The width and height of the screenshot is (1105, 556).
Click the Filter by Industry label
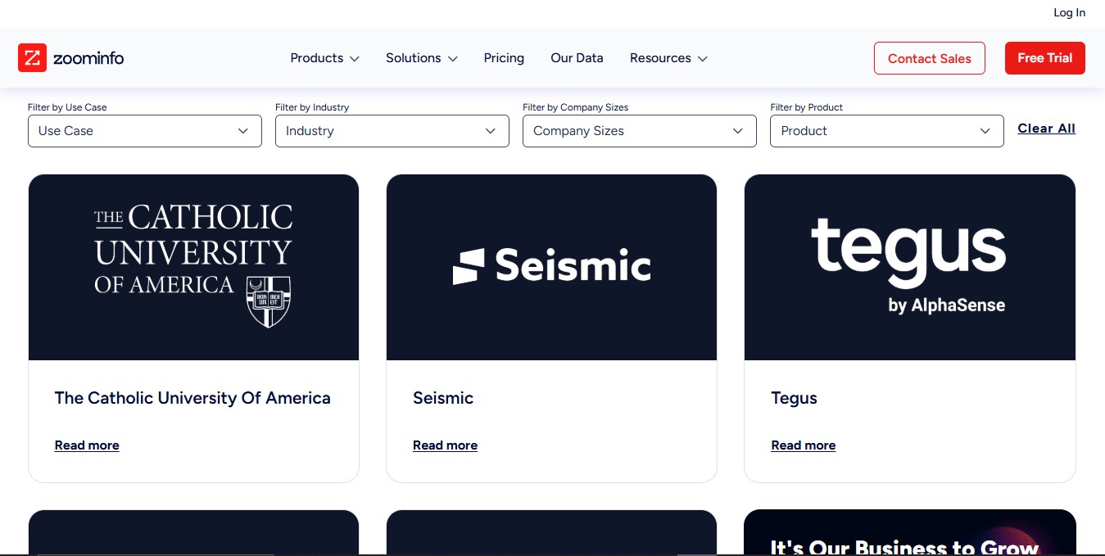(312, 107)
